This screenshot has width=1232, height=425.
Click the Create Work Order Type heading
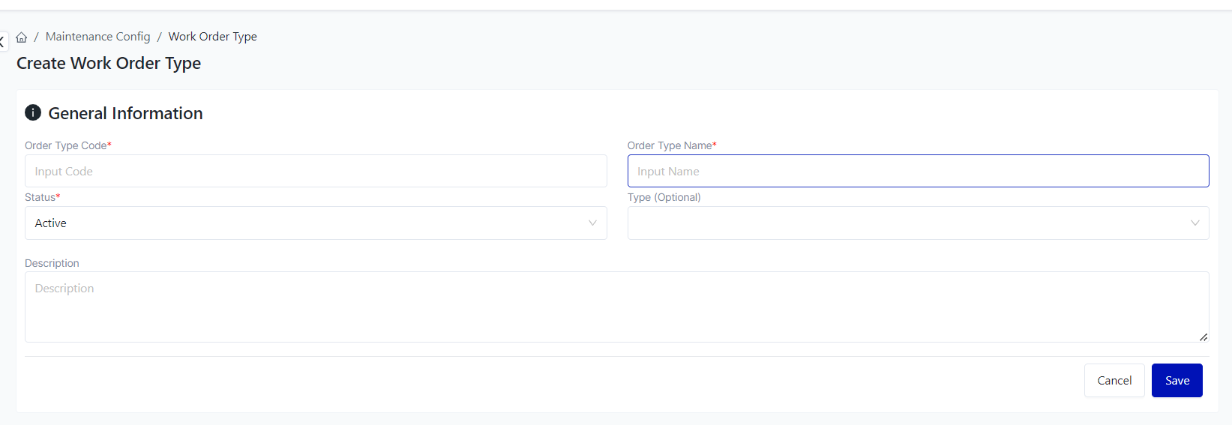[x=109, y=63]
